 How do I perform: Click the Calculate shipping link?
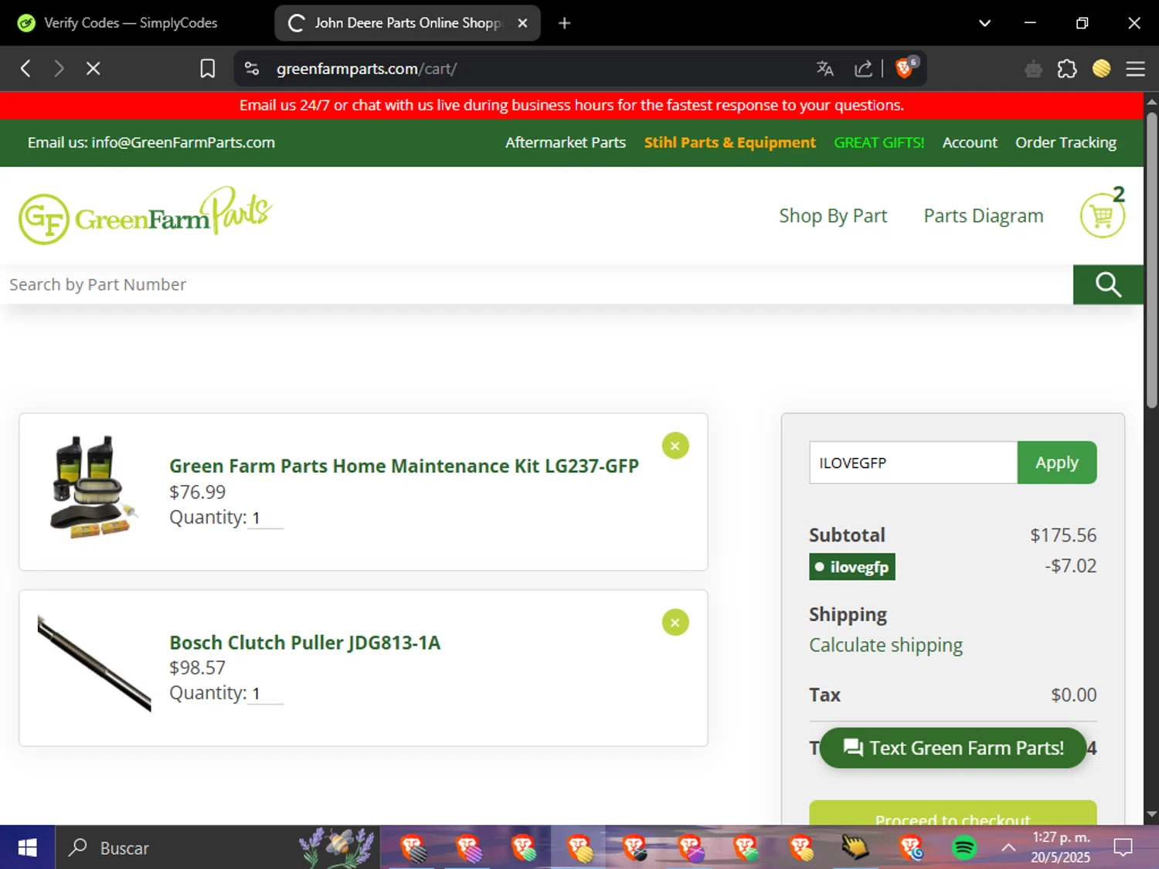point(885,645)
